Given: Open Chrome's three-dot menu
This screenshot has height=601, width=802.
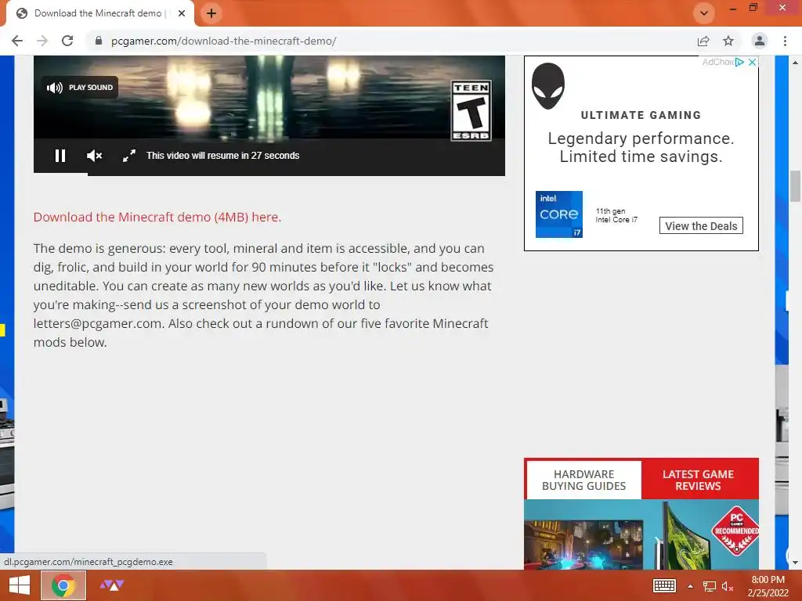Looking at the screenshot, I should point(785,41).
